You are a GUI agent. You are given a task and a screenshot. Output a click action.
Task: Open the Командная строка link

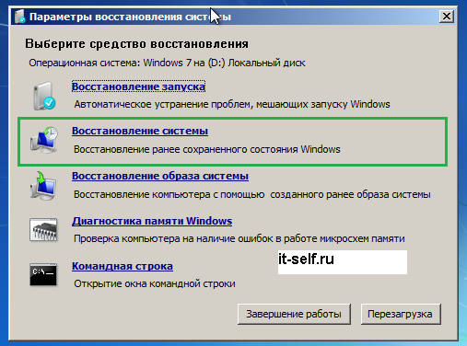pyautogui.click(x=123, y=266)
